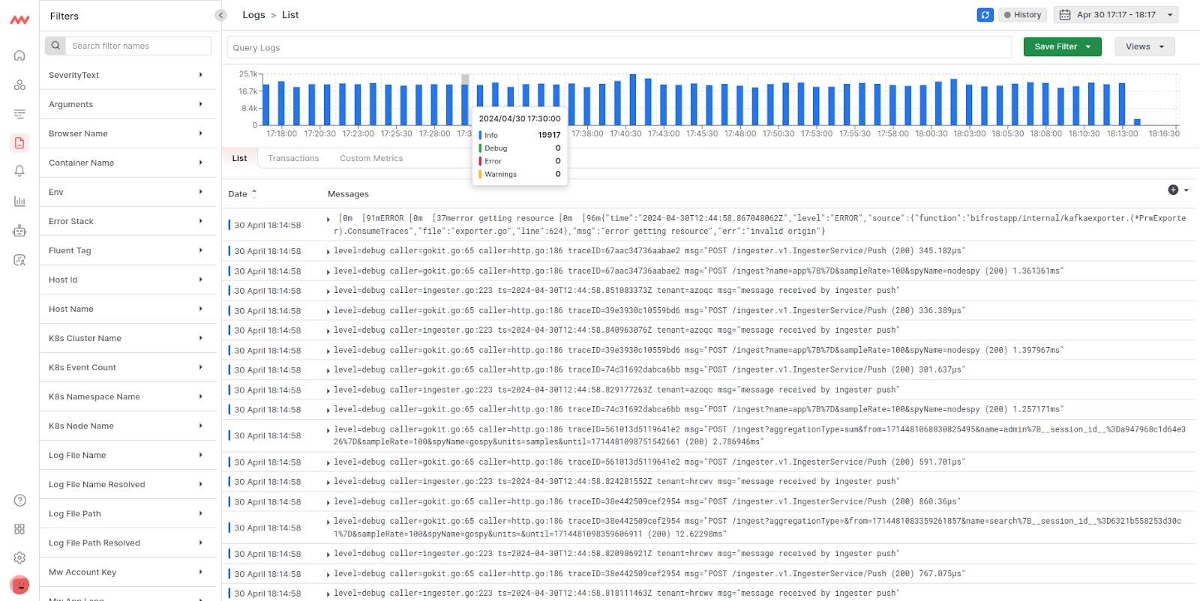This screenshot has height=601, width=1200.
Task: Click the short last histogram bar near 18:16:30
Action: pyautogui.click(x=1137, y=122)
